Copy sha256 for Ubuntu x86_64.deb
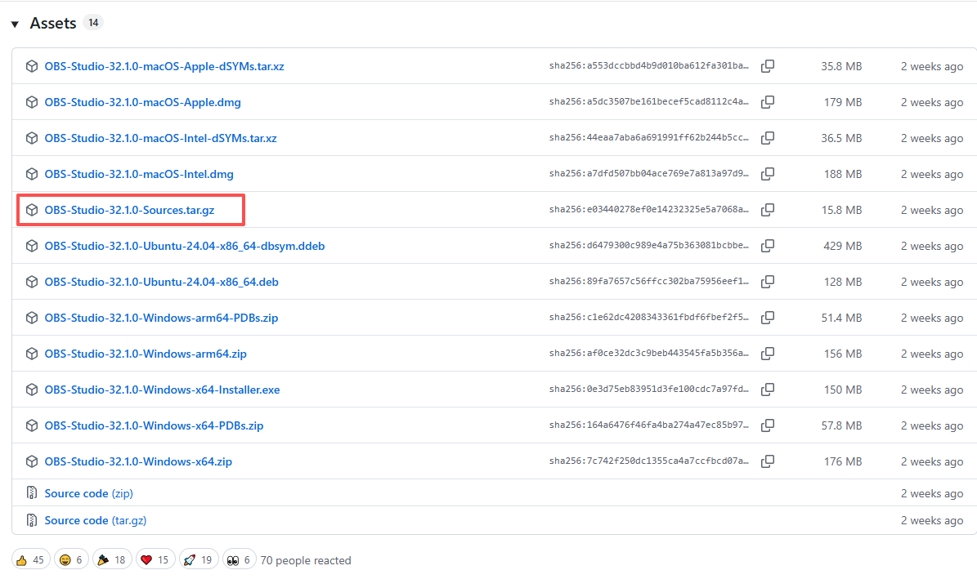 click(768, 282)
